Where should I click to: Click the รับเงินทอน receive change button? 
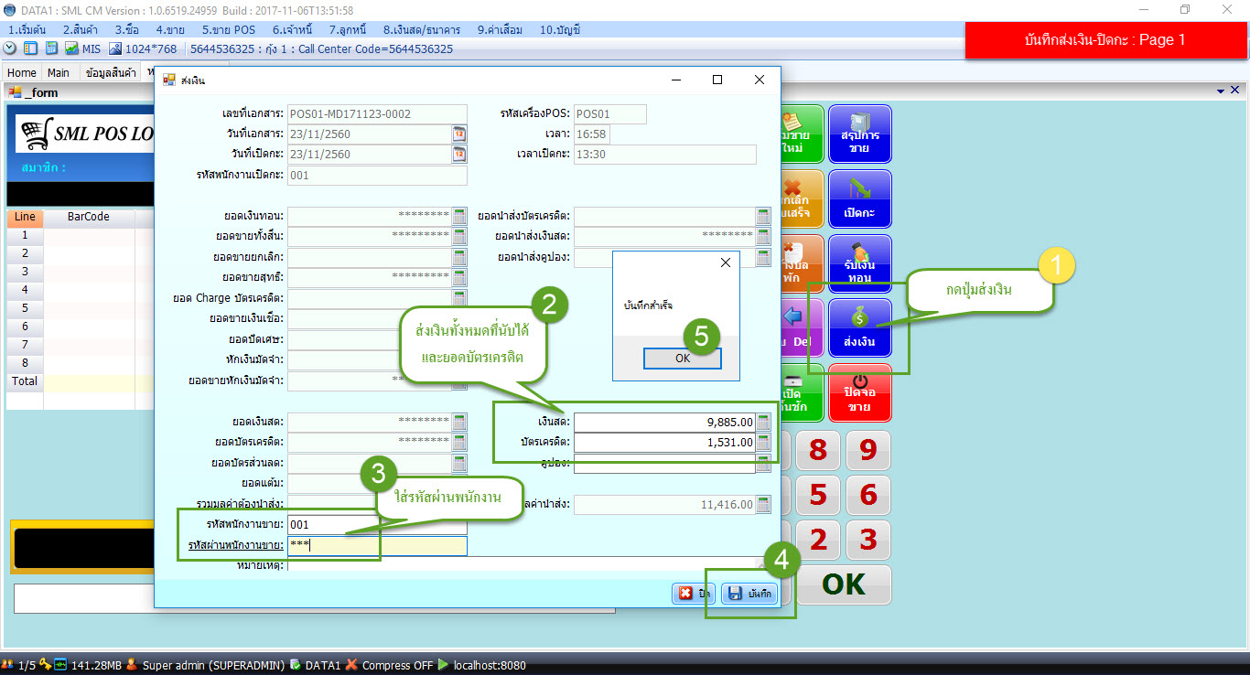point(859,263)
